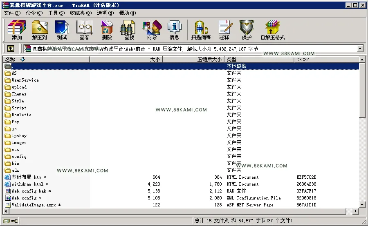
Task: Click the Add (添加) toolbar icon
Action: click(17, 30)
